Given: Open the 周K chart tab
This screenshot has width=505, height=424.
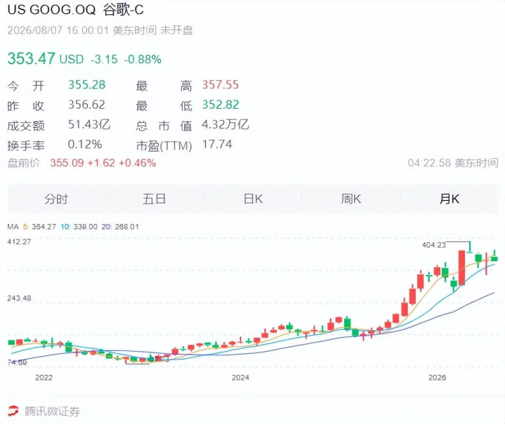Looking at the screenshot, I should coord(351,199).
